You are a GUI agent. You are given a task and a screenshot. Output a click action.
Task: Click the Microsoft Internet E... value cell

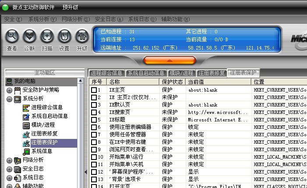coord(218,120)
